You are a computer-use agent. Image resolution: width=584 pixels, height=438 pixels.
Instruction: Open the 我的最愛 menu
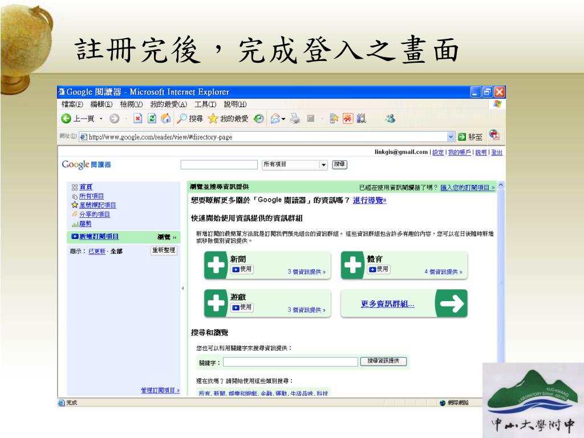pos(168,104)
